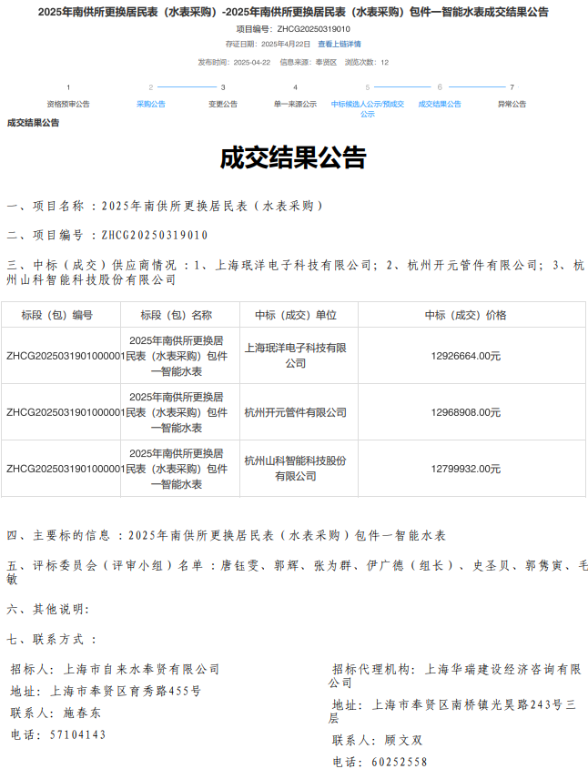Click the price 12926664.00元 cell

[466, 356]
